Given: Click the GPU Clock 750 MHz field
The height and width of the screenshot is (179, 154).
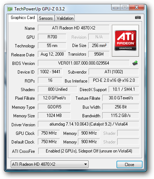Looking at the screenshot, I should (x=49, y=133).
